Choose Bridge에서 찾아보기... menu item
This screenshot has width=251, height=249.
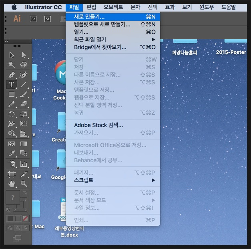click(x=113, y=47)
